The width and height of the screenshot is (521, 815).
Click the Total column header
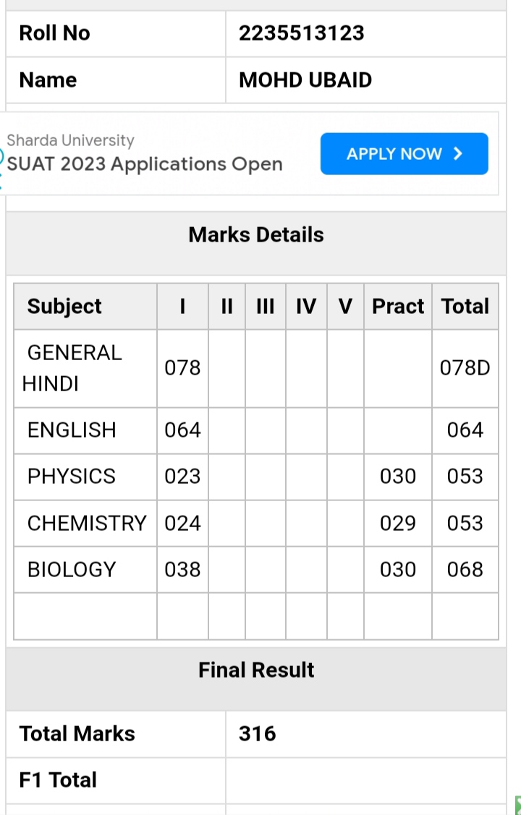click(x=465, y=306)
